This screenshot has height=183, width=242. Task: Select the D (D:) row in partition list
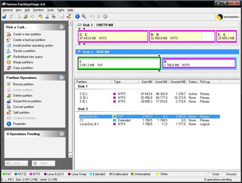tap(149, 98)
